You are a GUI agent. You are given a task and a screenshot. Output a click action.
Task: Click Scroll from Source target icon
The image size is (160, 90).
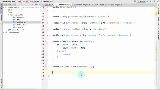pos(30,5)
